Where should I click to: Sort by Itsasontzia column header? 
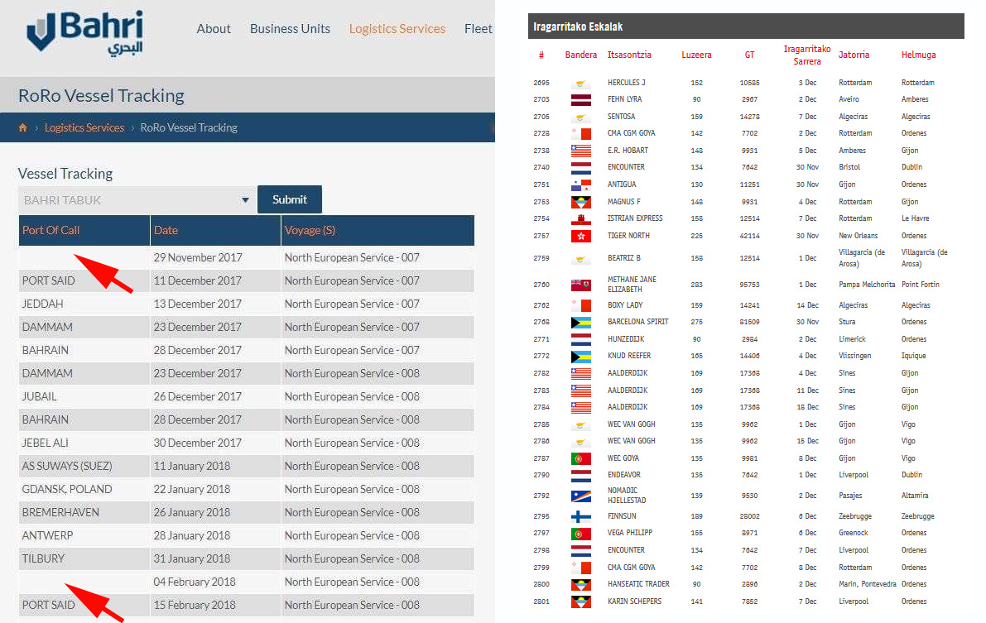629,55
